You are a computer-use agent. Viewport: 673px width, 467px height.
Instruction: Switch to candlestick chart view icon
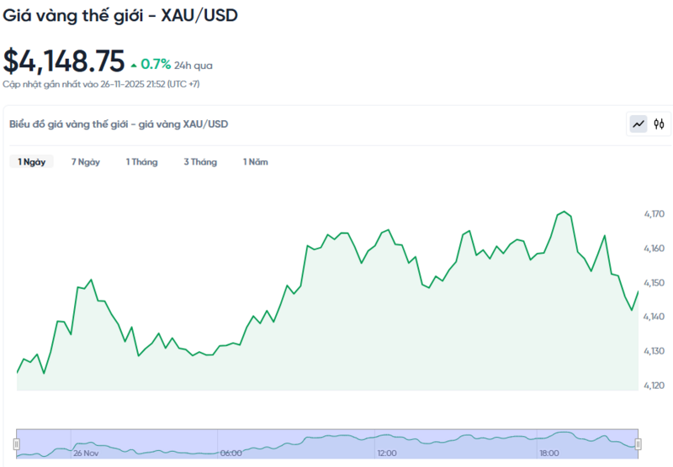(659, 124)
